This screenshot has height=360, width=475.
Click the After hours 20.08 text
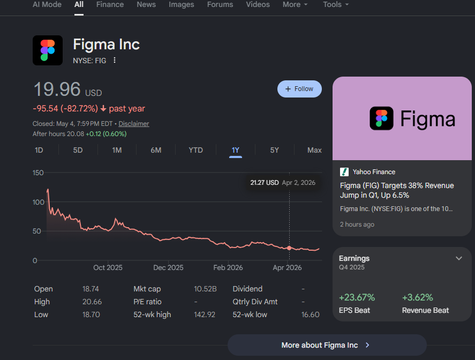[58, 133]
